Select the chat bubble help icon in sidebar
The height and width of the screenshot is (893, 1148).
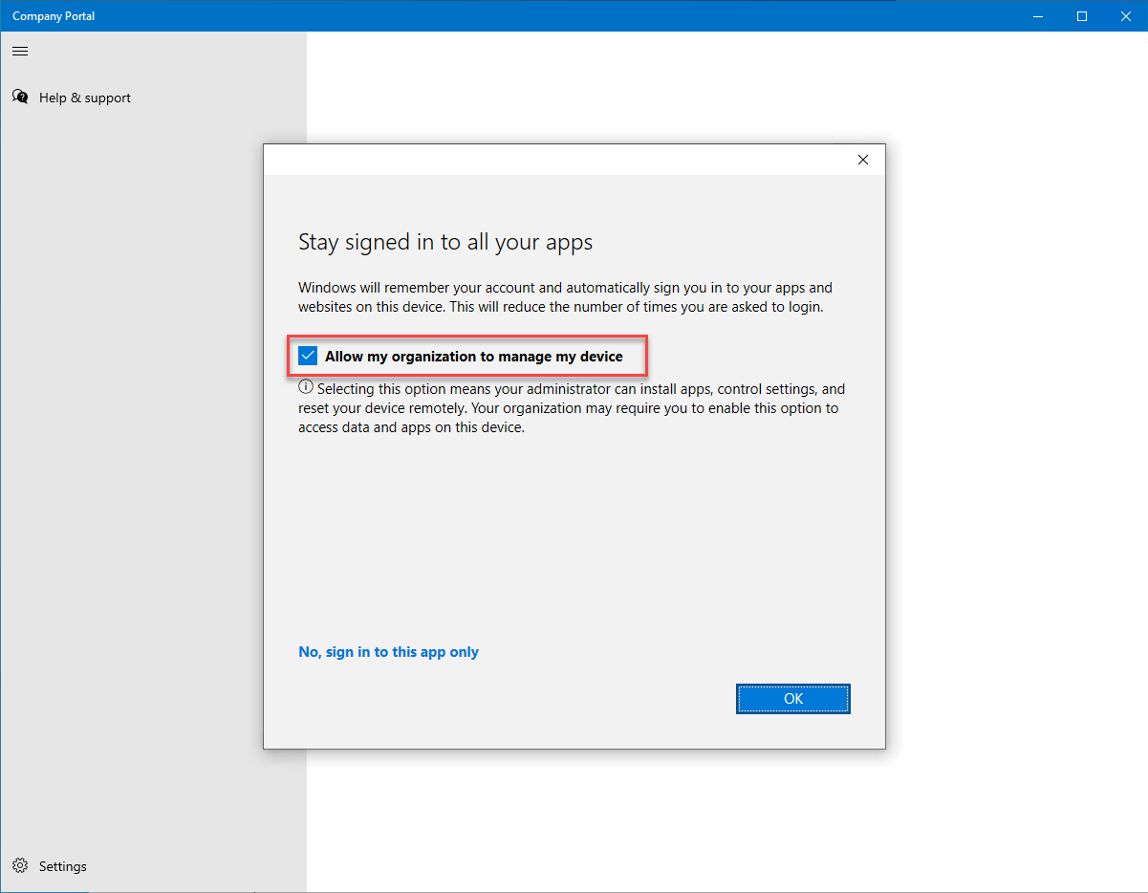click(20, 96)
